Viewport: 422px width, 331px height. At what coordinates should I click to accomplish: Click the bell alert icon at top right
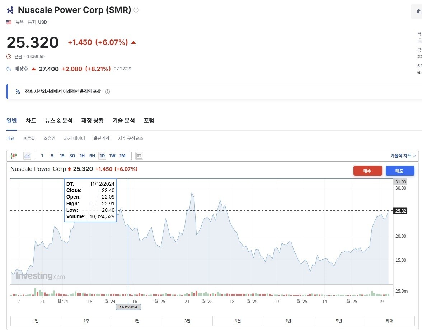(x=419, y=11)
